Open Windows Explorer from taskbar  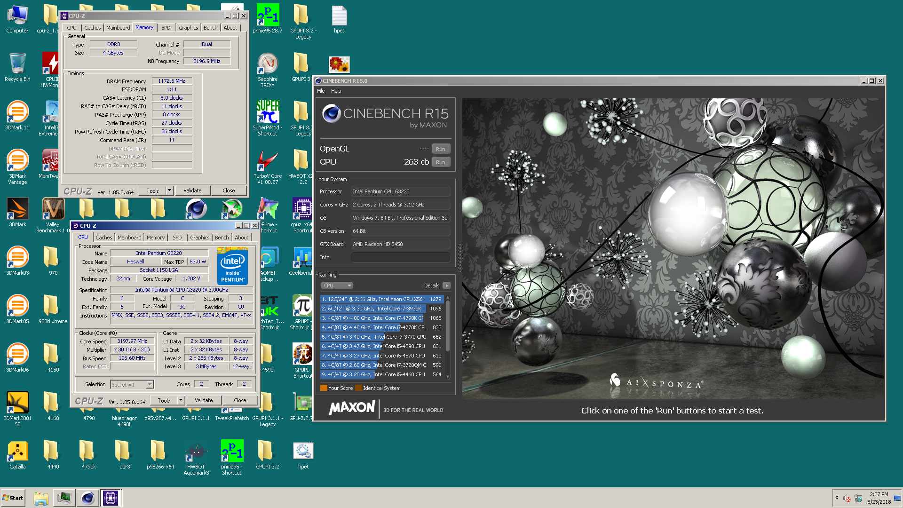pos(41,498)
